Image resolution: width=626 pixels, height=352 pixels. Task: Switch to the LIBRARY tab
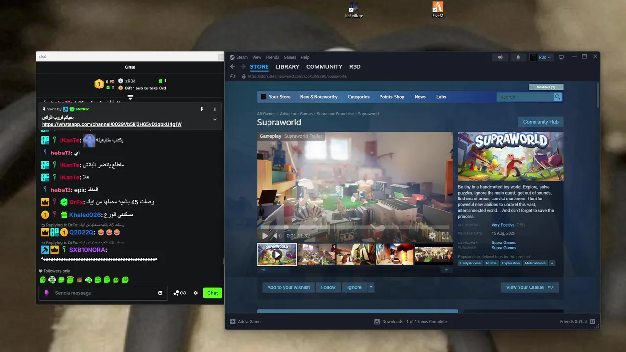(x=287, y=67)
